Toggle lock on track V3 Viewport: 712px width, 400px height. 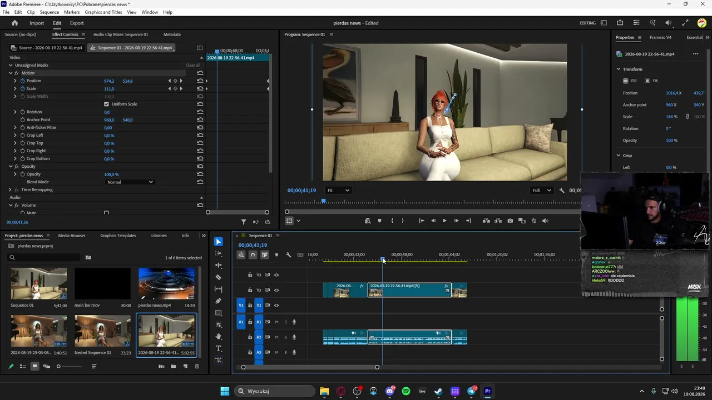click(250, 275)
